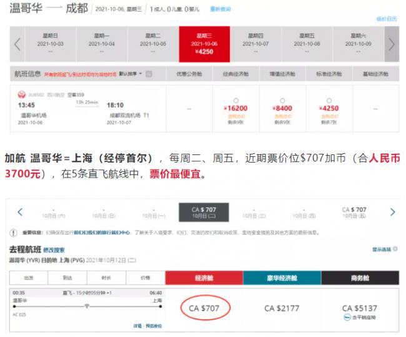Open the 默认排序 sort dropdown
The image size is (406, 337).
(131, 74)
